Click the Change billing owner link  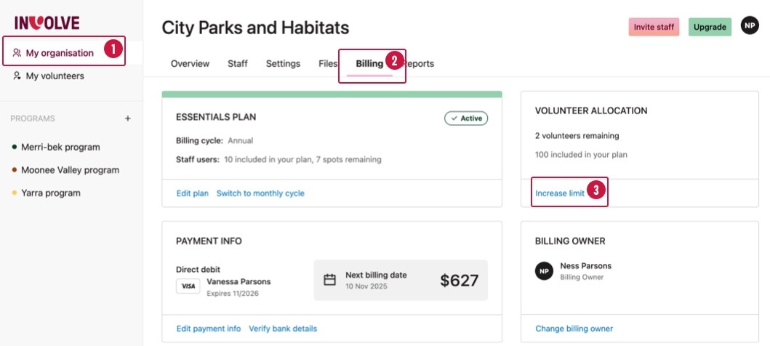(574, 329)
